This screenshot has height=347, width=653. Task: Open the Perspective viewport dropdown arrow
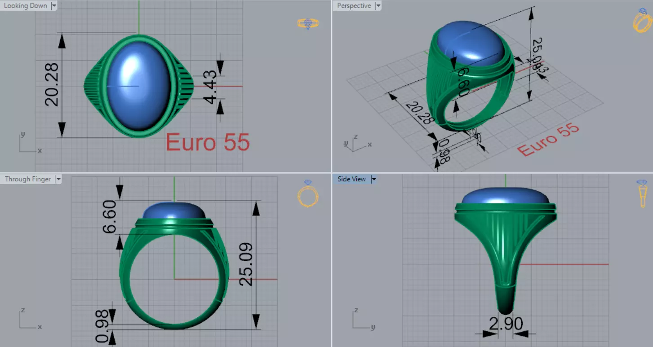(x=378, y=6)
